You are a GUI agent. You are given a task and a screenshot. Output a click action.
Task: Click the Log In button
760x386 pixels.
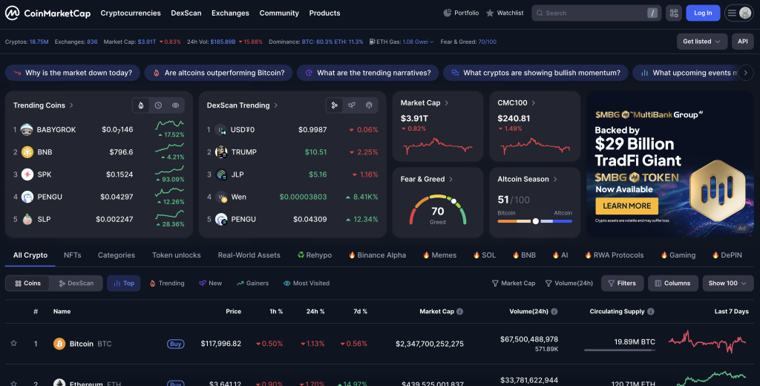coord(703,13)
